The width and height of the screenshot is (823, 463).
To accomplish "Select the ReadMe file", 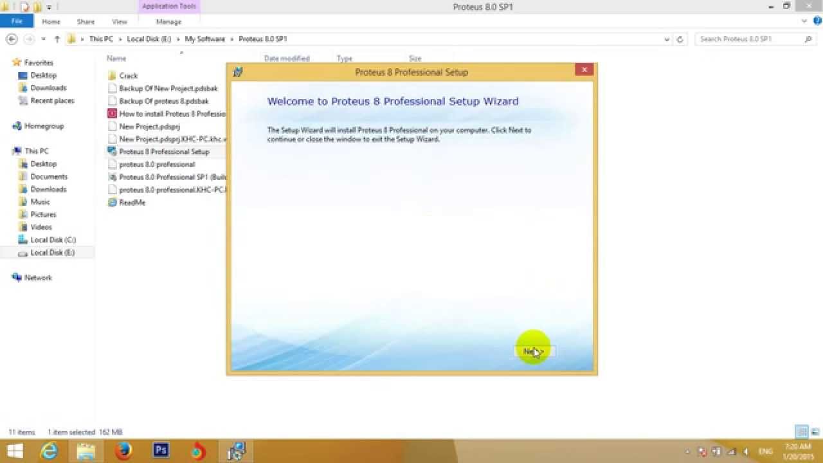I will (132, 202).
